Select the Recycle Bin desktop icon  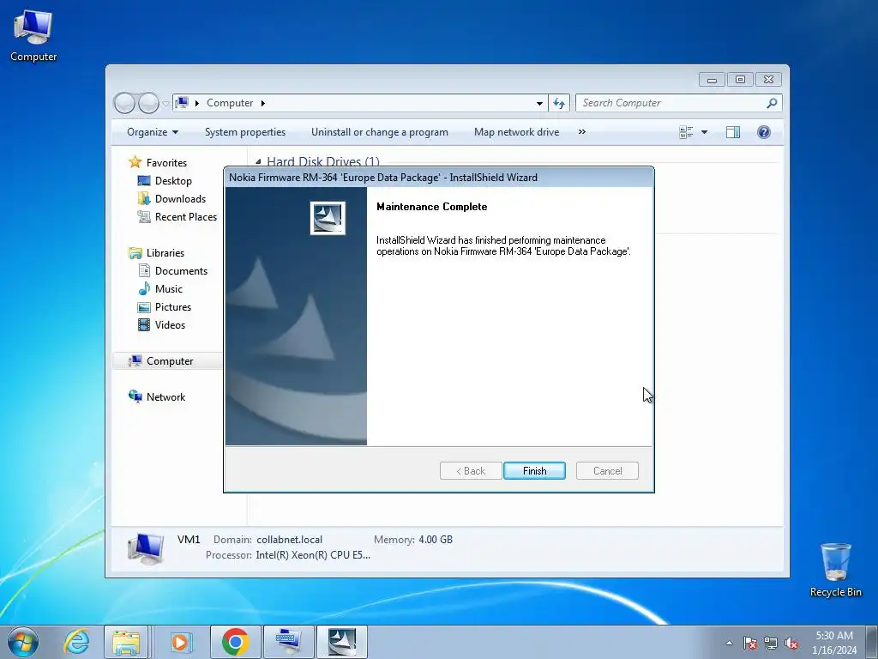pos(835,570)
